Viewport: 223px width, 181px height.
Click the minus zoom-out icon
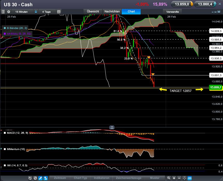179,178
